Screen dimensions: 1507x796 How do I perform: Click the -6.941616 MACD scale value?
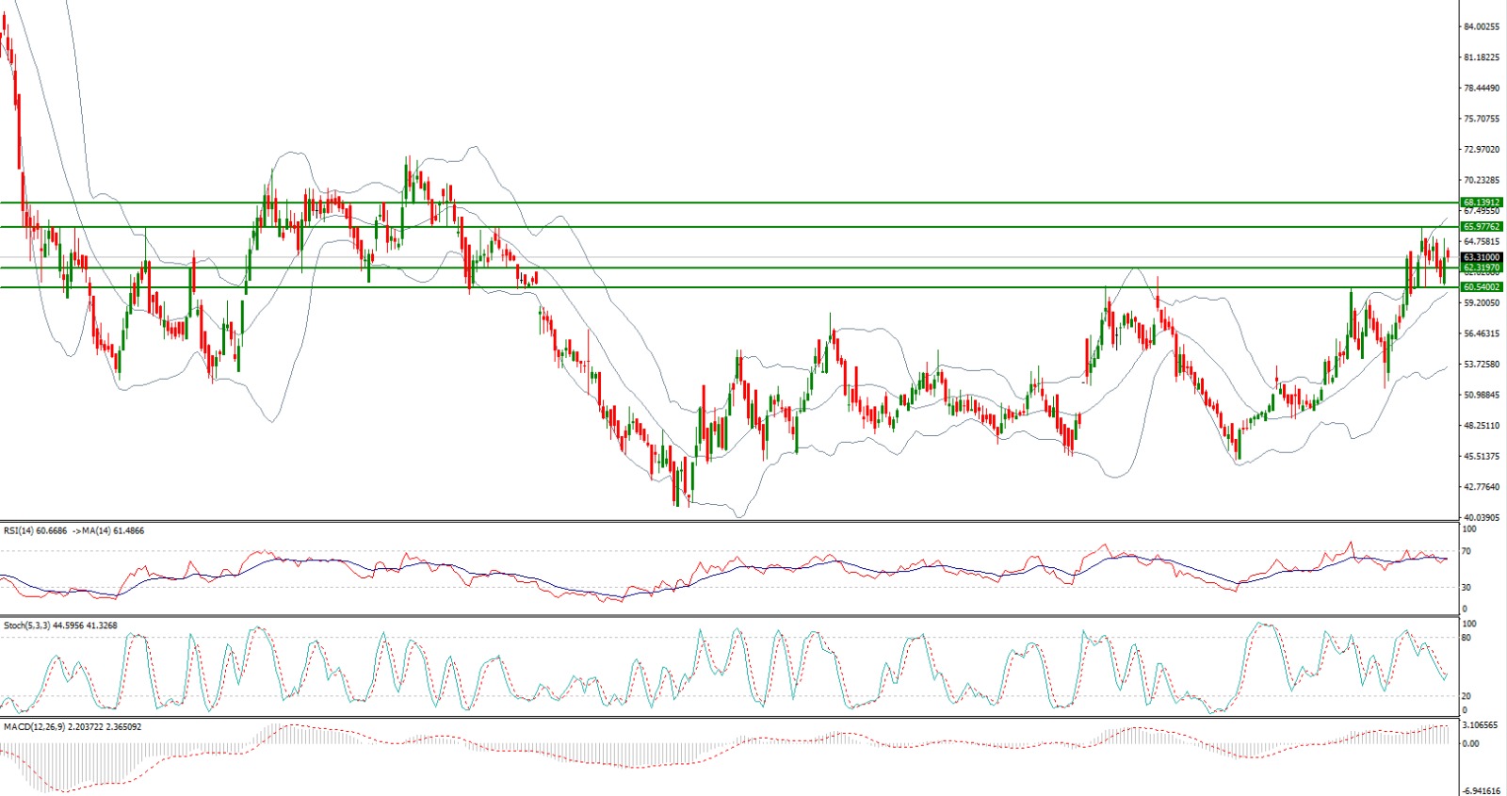tap(1479, 791)
